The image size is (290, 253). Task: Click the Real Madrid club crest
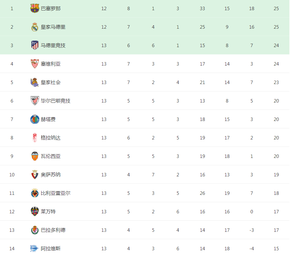coord(35,27)
